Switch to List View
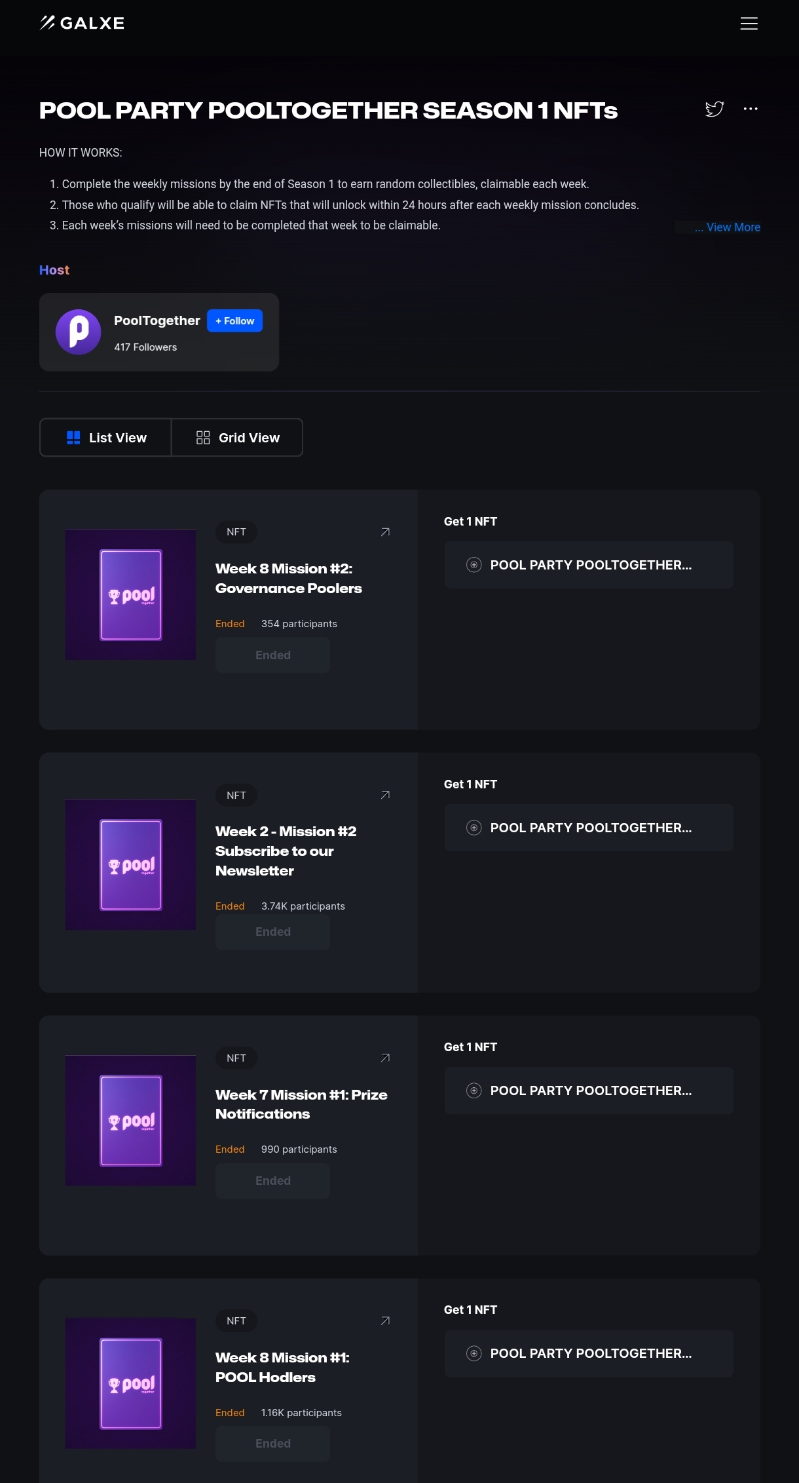The image size is (799, 1483). (106, 438)
